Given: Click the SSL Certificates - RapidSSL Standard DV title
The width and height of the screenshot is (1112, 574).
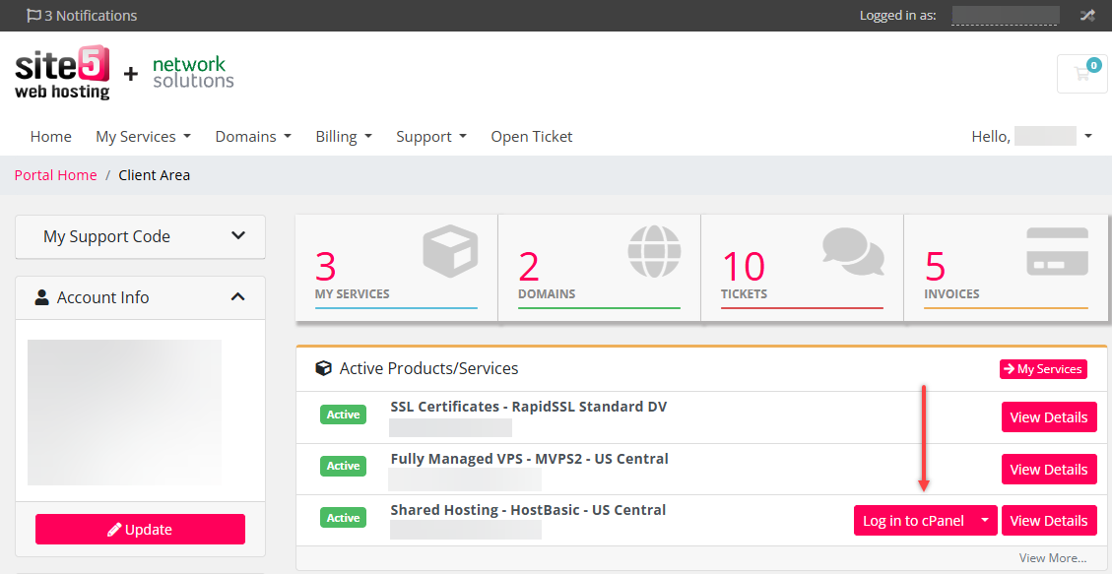Looking at the screenshot, I should pos(528,407).
